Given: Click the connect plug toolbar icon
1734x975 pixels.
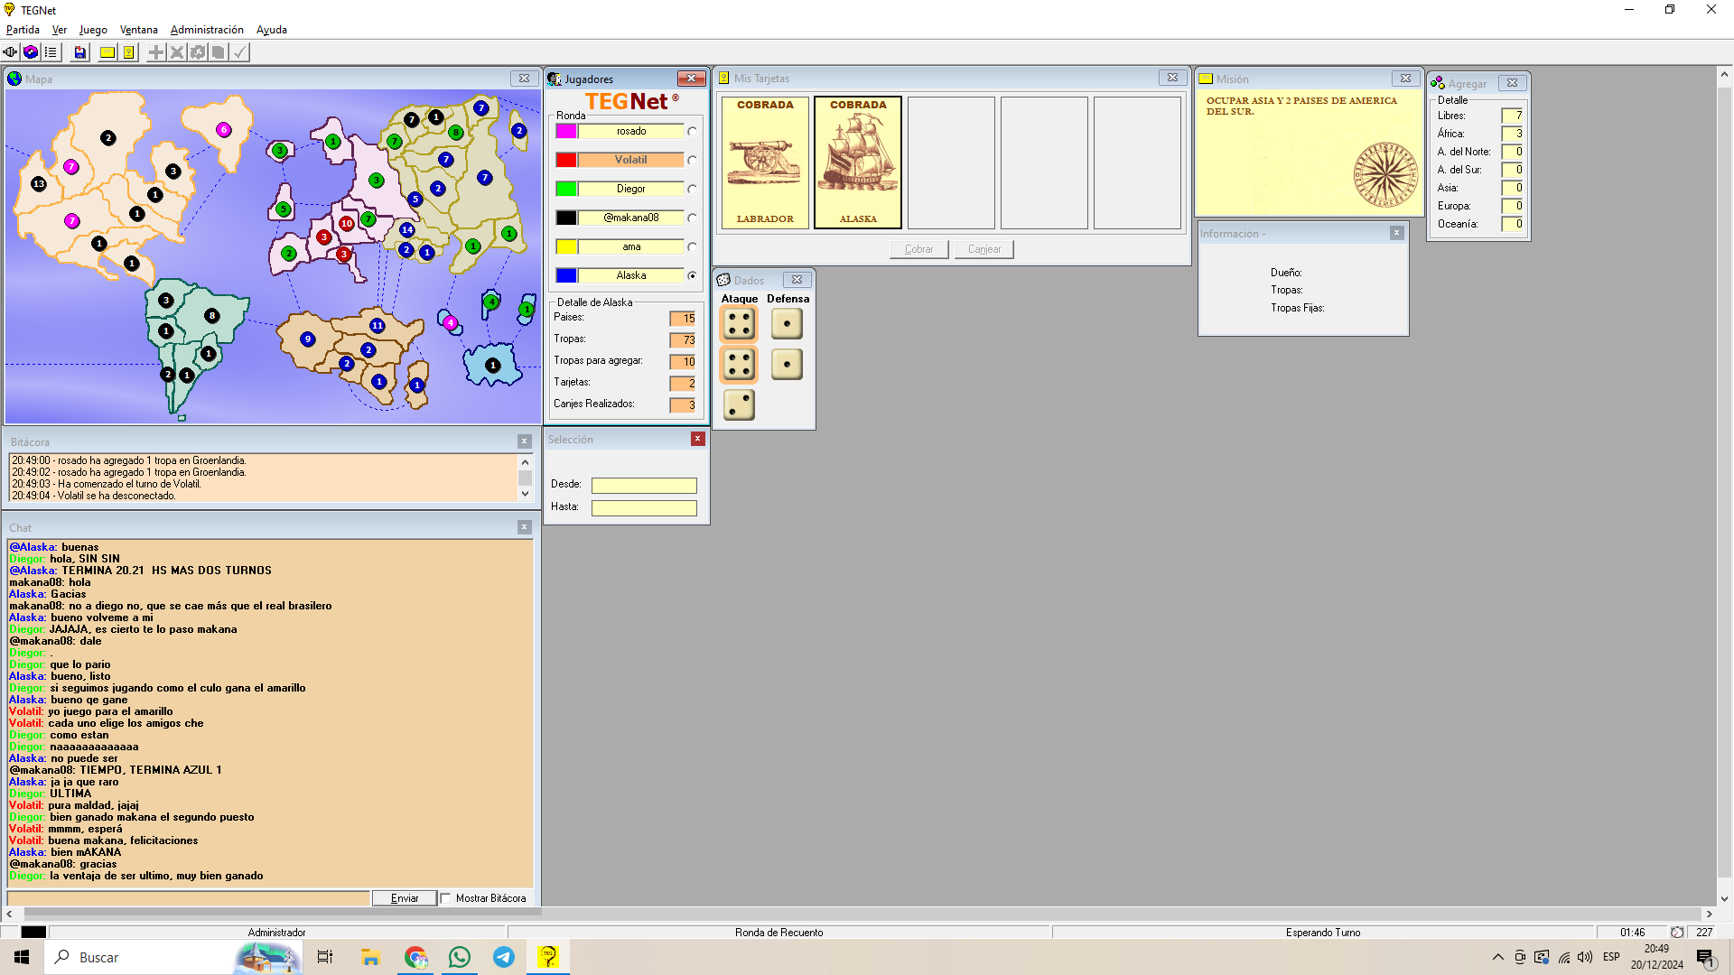Looking at the screenshot, I should (x=11, y=52).
